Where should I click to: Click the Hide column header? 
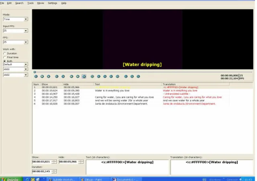point(78,84)
